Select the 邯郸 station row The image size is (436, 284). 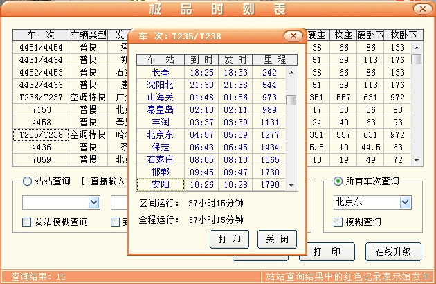(211, 172)
